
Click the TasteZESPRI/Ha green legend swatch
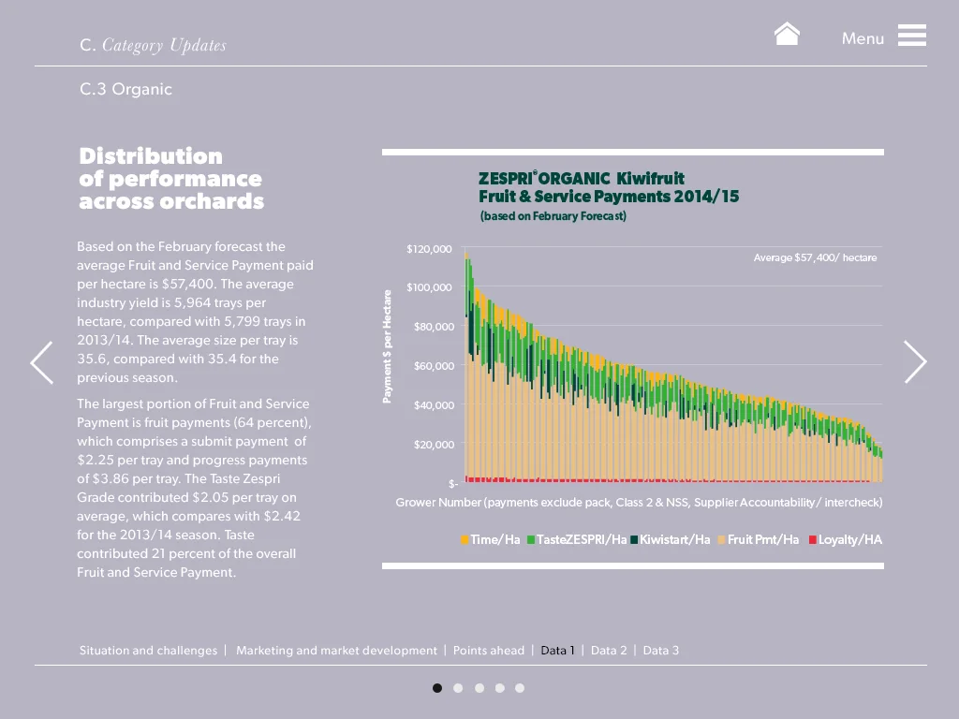(531, 540)
